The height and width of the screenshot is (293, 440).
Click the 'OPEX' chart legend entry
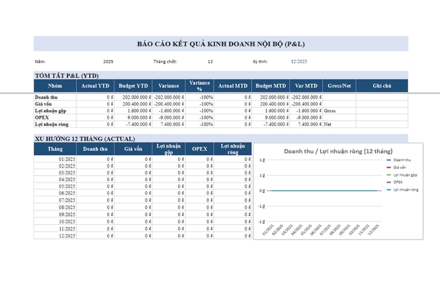[x=395, y=182]
